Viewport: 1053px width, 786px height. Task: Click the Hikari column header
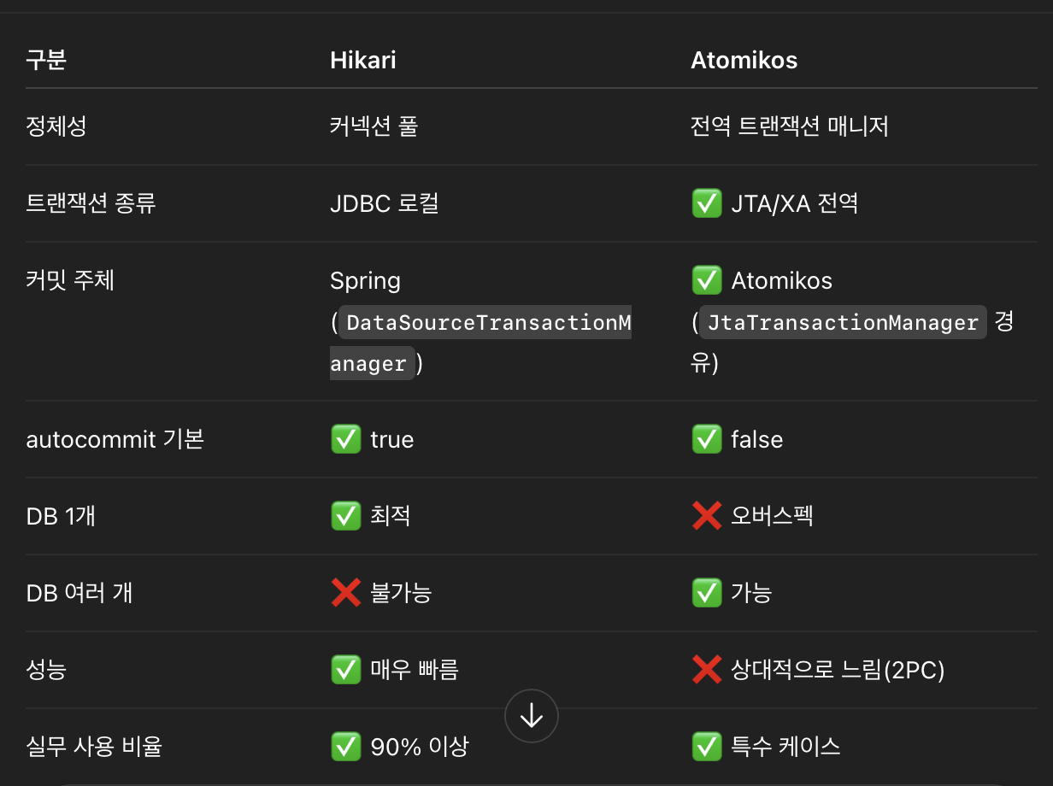point(363,60)
